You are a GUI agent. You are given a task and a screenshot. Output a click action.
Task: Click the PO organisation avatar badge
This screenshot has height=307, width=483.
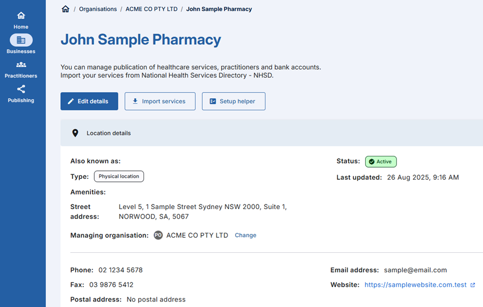click(158, 235)
